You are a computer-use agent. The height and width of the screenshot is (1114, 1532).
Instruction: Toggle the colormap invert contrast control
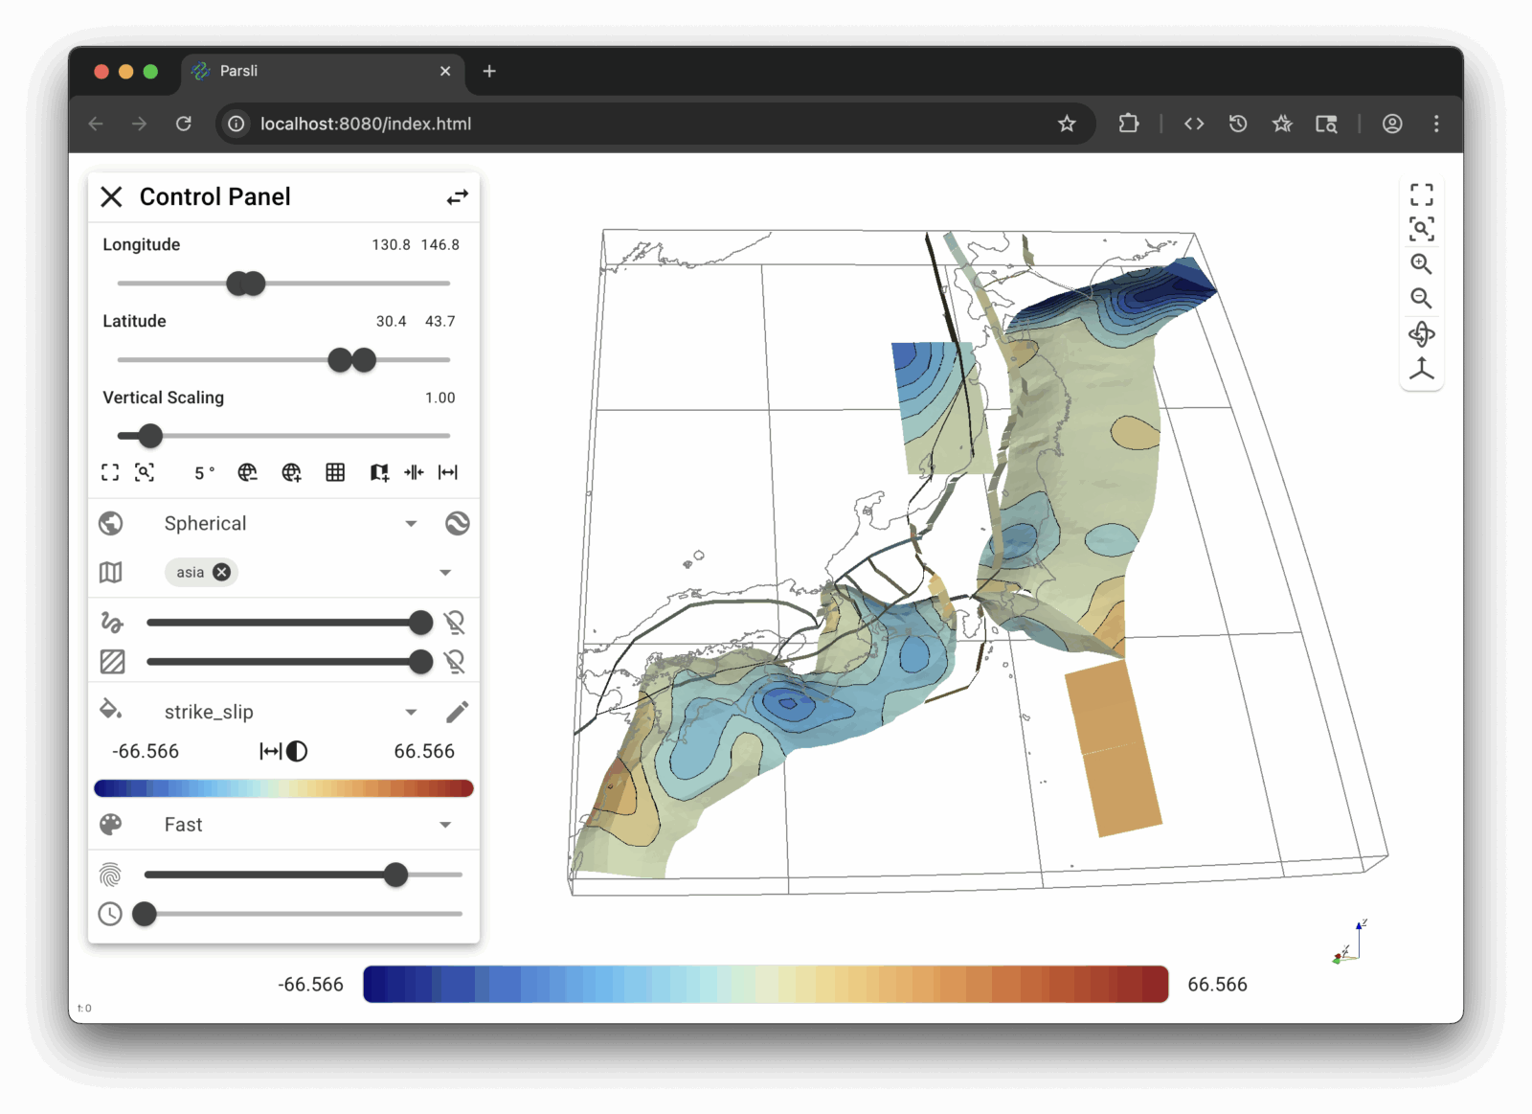[x=297, y=751]
